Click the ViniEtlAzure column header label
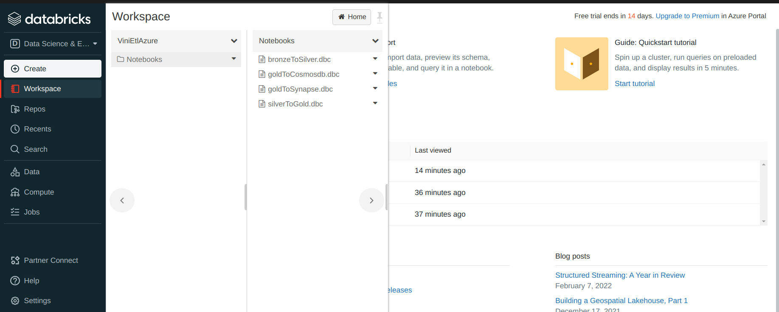 [138, 41]
